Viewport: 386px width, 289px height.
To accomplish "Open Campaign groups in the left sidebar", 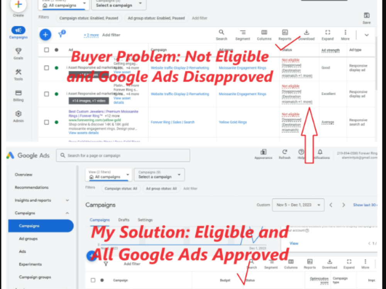I will 35,277.
